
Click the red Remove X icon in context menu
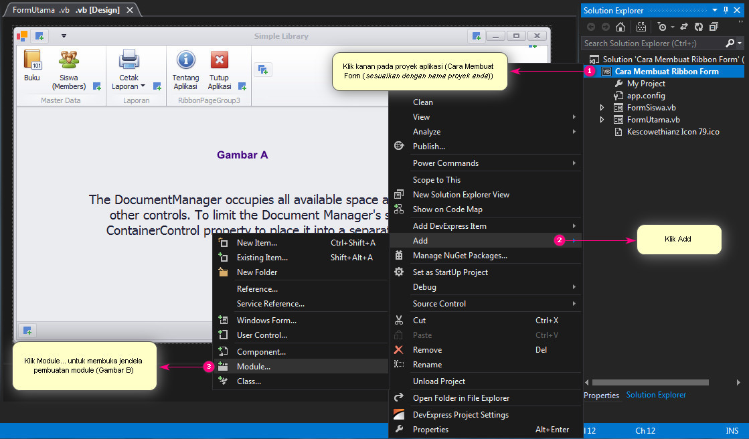(x=399, y=350)
